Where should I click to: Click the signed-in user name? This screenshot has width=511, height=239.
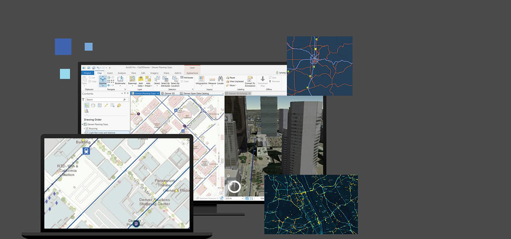click(x=282, y=73)
